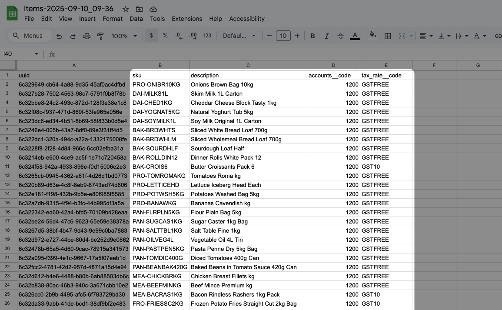Toggle italic formatting

(326, 36)
